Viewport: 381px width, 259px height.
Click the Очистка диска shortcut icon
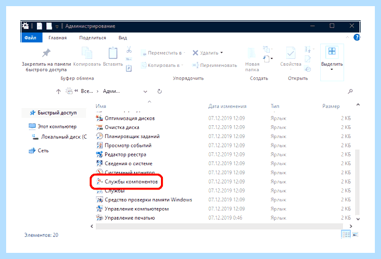pyautogui.click(x=99, y=127)
